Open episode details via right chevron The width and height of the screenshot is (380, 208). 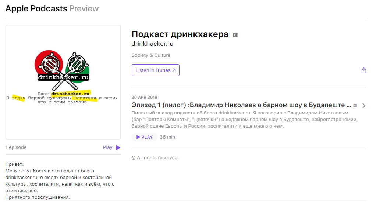(363, 106)
